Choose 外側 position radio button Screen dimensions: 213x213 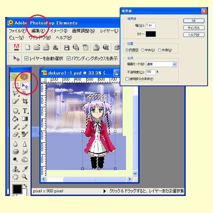tap(160, 50)
